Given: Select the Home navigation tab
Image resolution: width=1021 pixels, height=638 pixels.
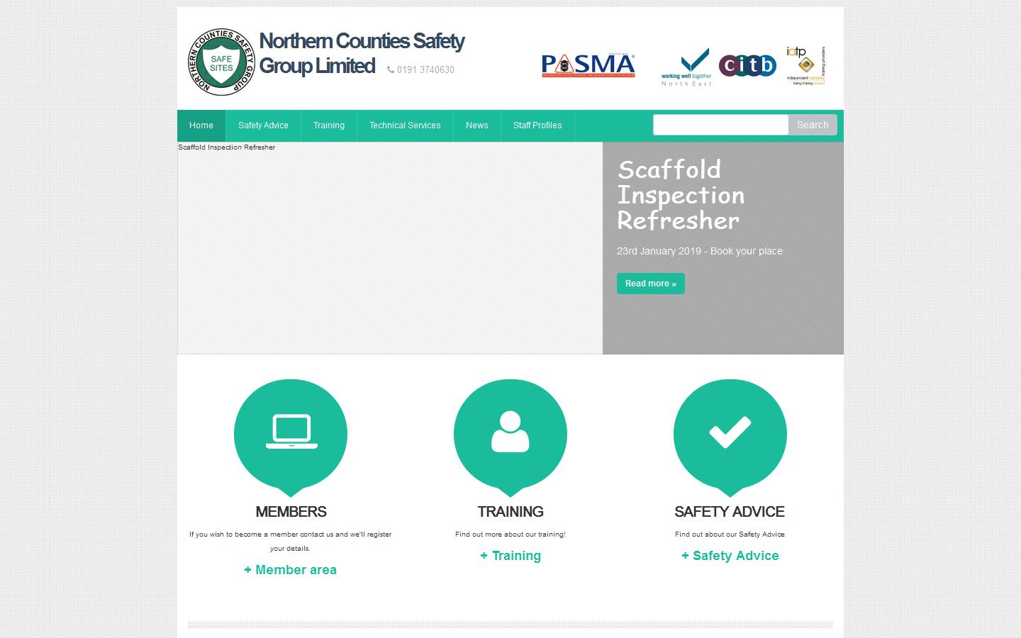Looking at the screenshot, I should pos(201,125).
